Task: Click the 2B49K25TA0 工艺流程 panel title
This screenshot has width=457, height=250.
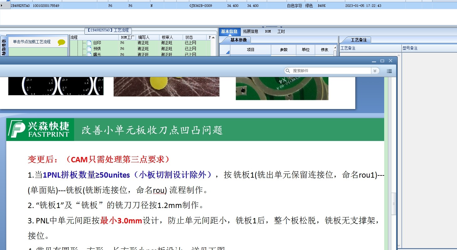Action: coord(108,30)
